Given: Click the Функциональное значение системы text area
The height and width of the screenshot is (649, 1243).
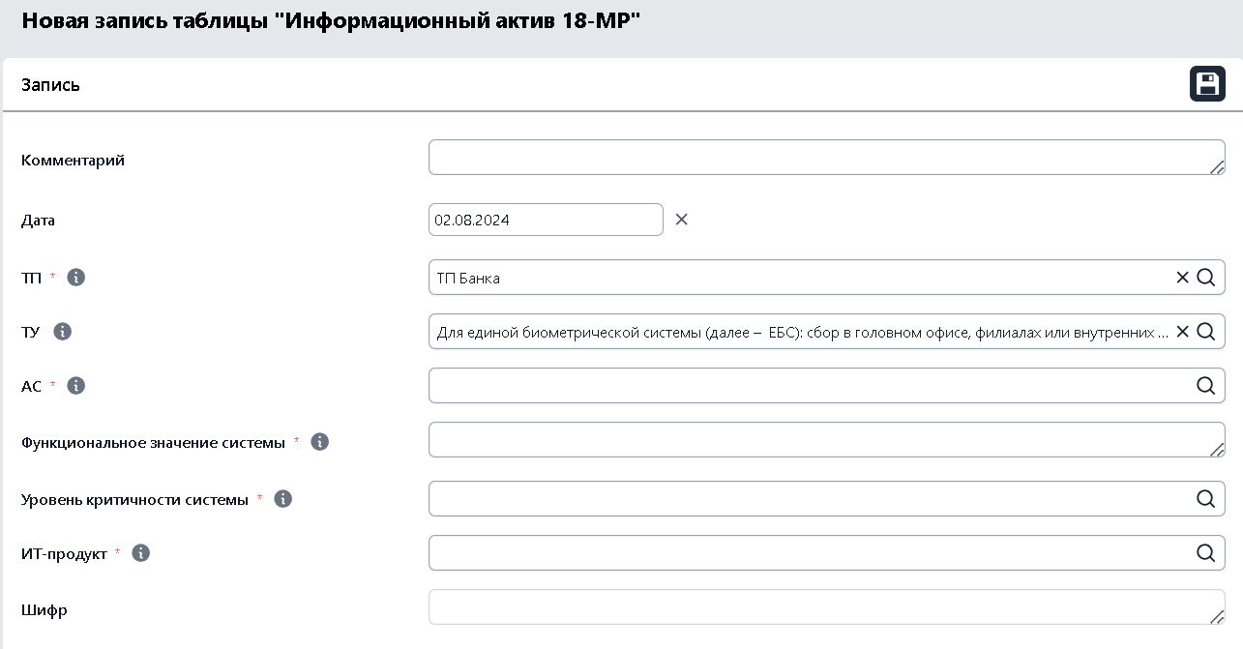Looking at the screenshot, I should [827, 440].
